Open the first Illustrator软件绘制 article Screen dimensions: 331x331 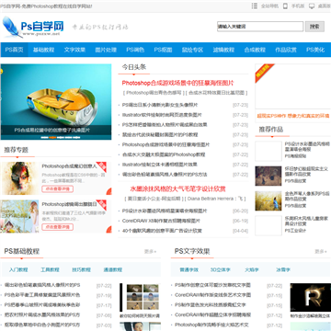162,115
